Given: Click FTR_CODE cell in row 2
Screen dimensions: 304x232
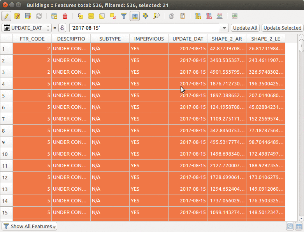Looking at the screenshot, I should coord(32,60).
